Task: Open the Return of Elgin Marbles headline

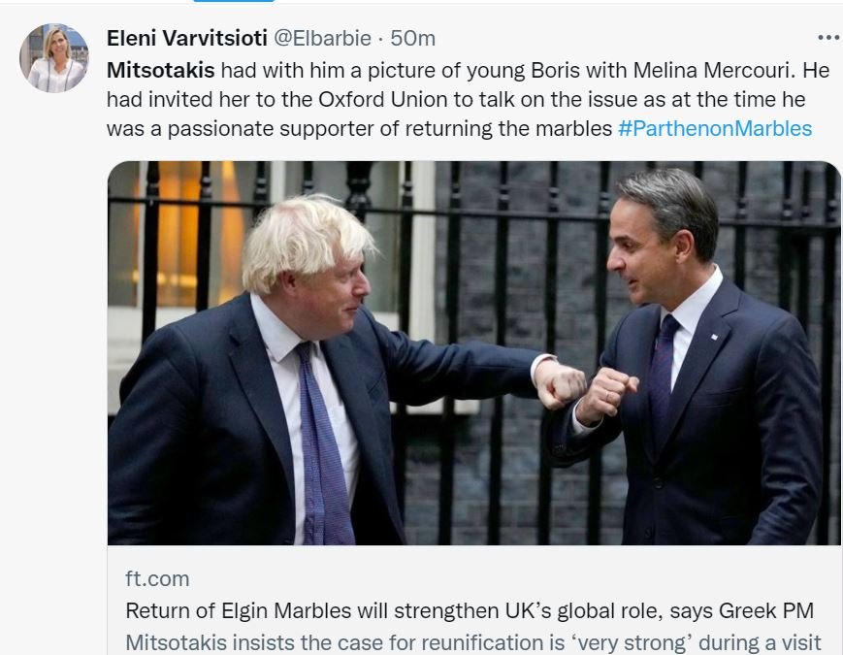Action: (x=469, y=611)
